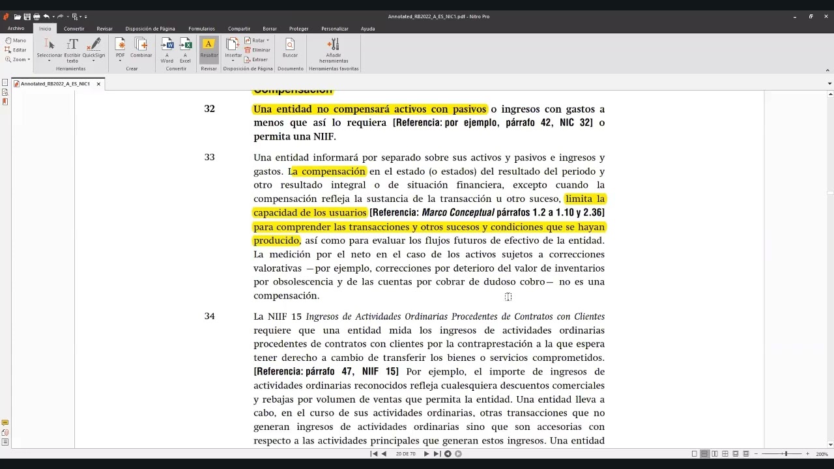Screen dimensions: 834x469
Task: Go to last page
Action: pyautogui.click(x=437, y=453)
